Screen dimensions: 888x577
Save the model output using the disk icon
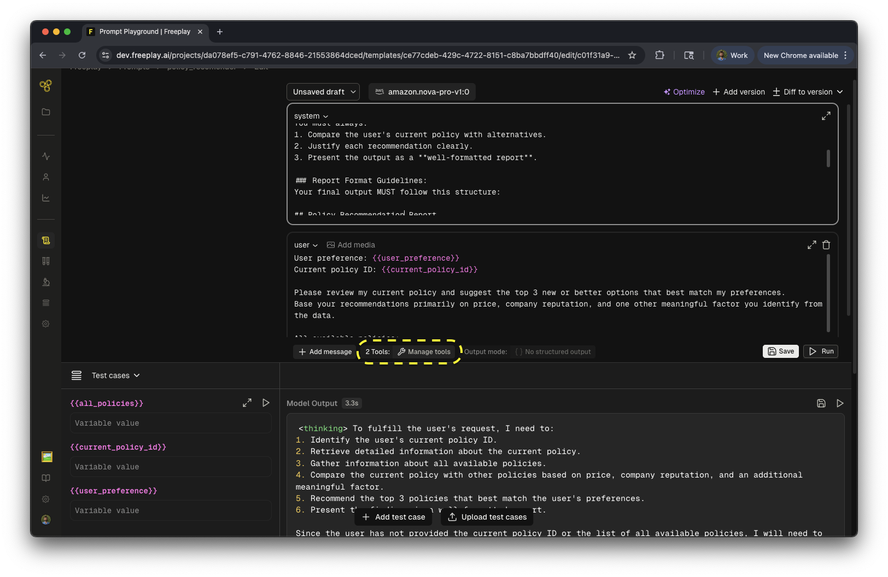pyautogui.click(x=821, y=403)
